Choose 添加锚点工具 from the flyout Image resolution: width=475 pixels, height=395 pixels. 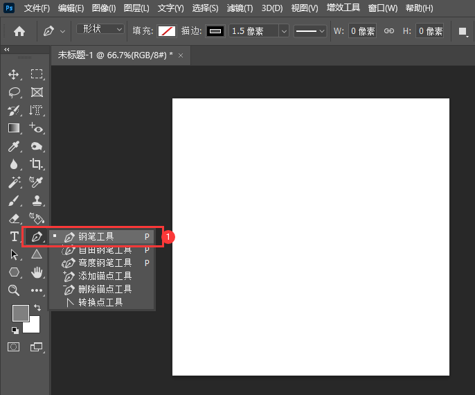coord(102,276)
